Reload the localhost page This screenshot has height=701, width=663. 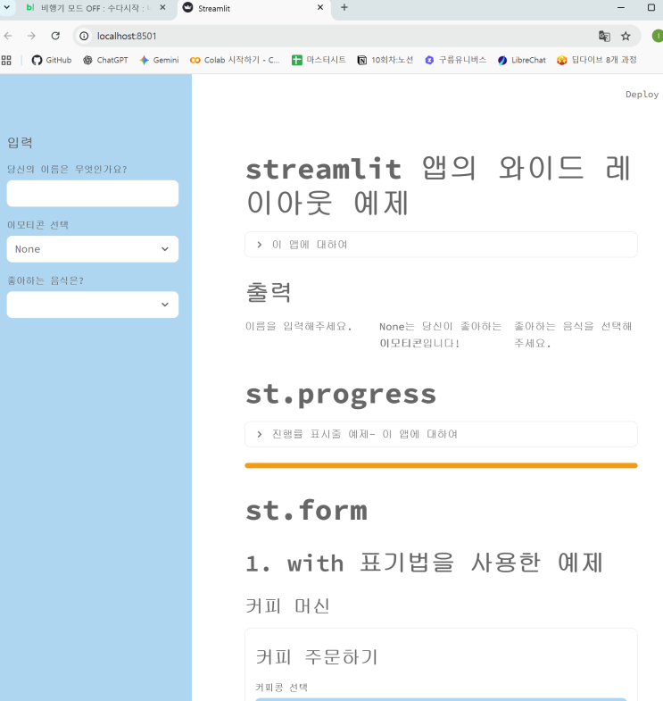point(55,36)
